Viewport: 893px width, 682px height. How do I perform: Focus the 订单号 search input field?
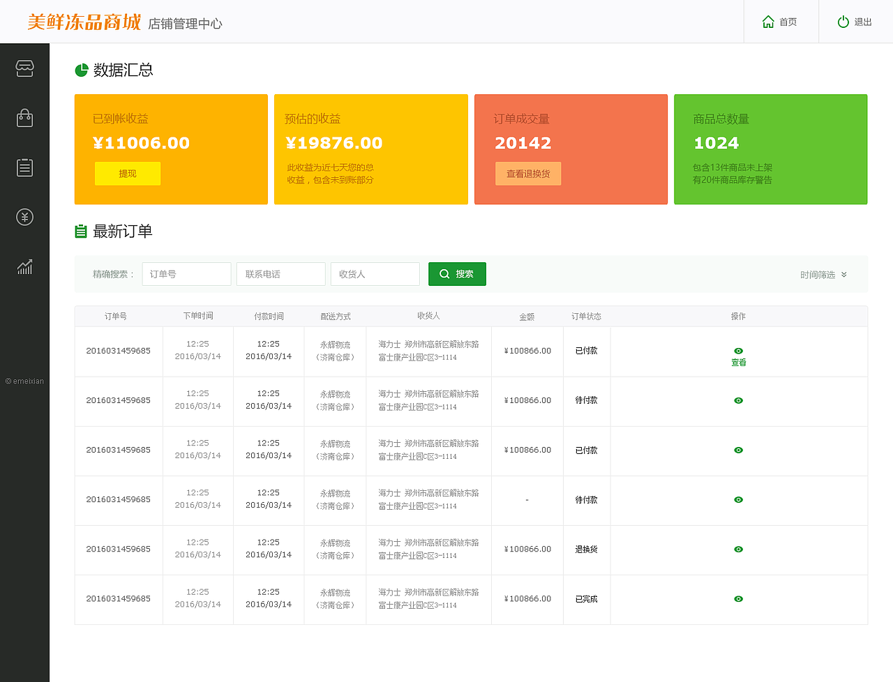click(186, 274)
